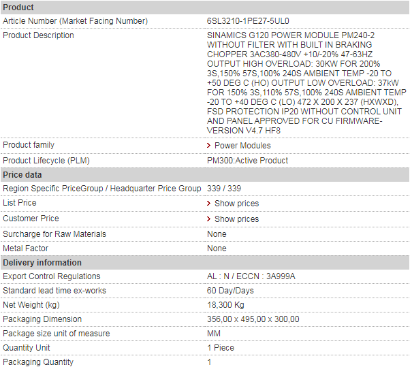Click the red arrow in the List Price row

(x=208, y=204)
